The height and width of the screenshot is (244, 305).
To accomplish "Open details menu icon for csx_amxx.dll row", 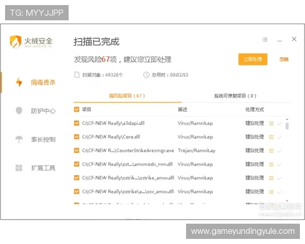I will 271,192.
